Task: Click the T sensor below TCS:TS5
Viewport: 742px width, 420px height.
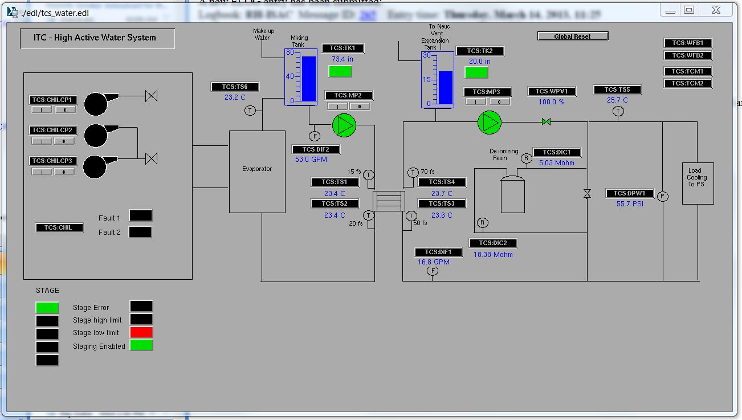Action: point(618,112)
